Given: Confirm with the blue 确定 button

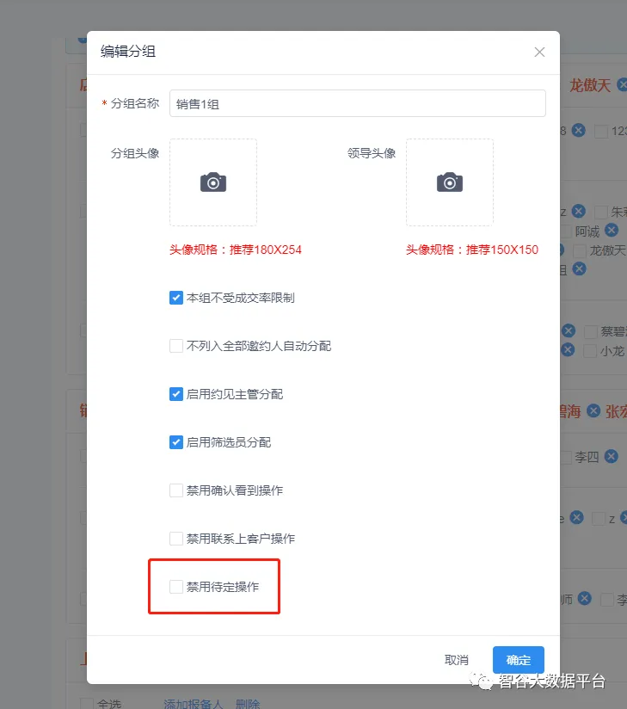Looking at the screenshot, I should tap(518, 660).
